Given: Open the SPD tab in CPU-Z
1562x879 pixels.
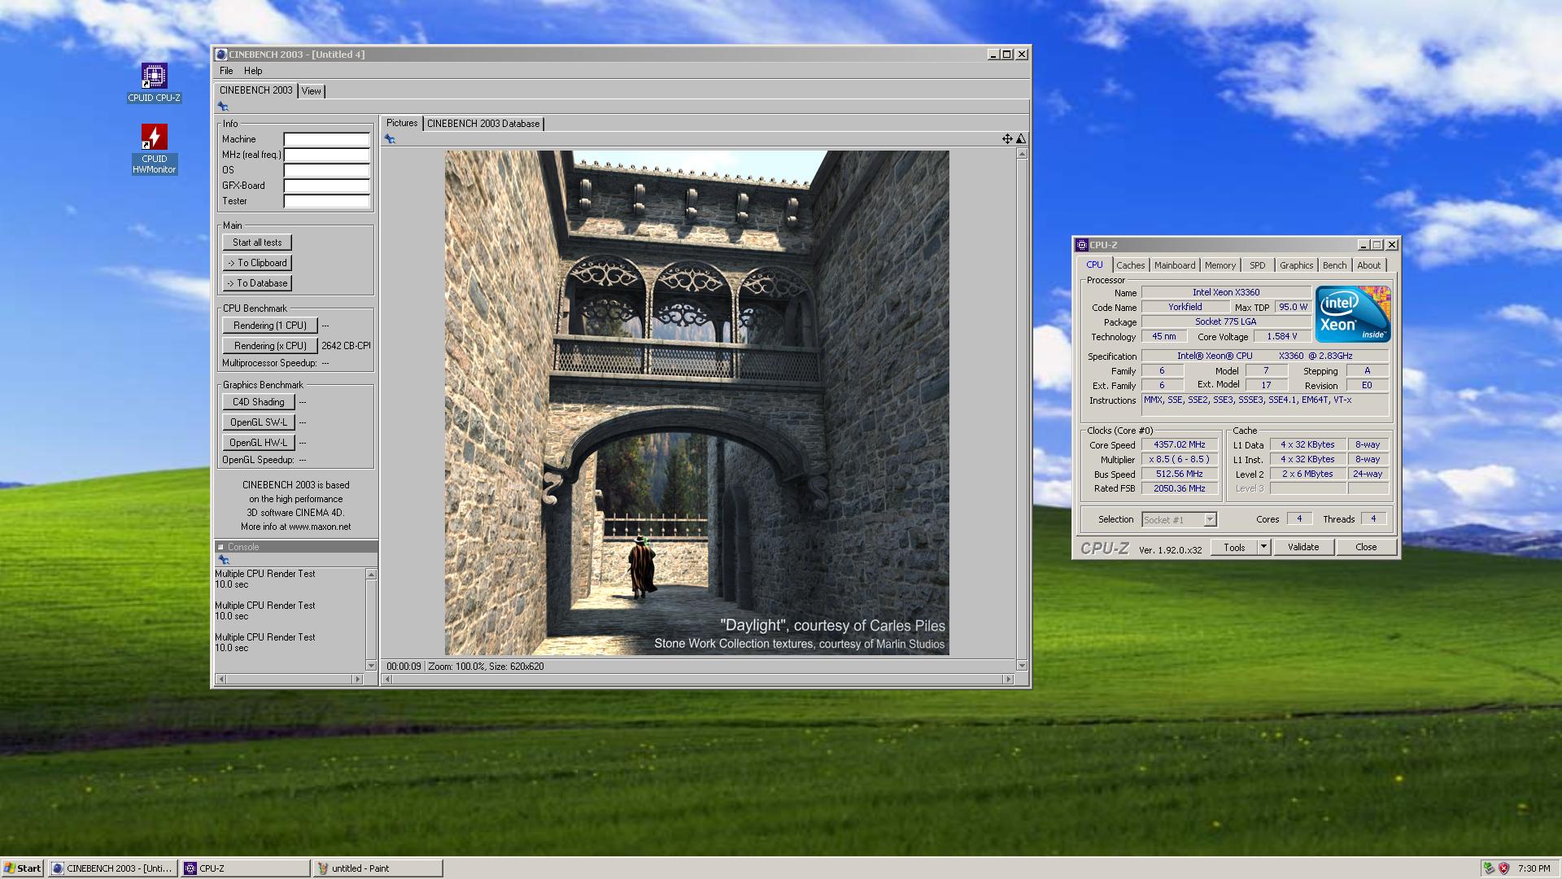Looking at the screenshot, I should pos(1258,265).
